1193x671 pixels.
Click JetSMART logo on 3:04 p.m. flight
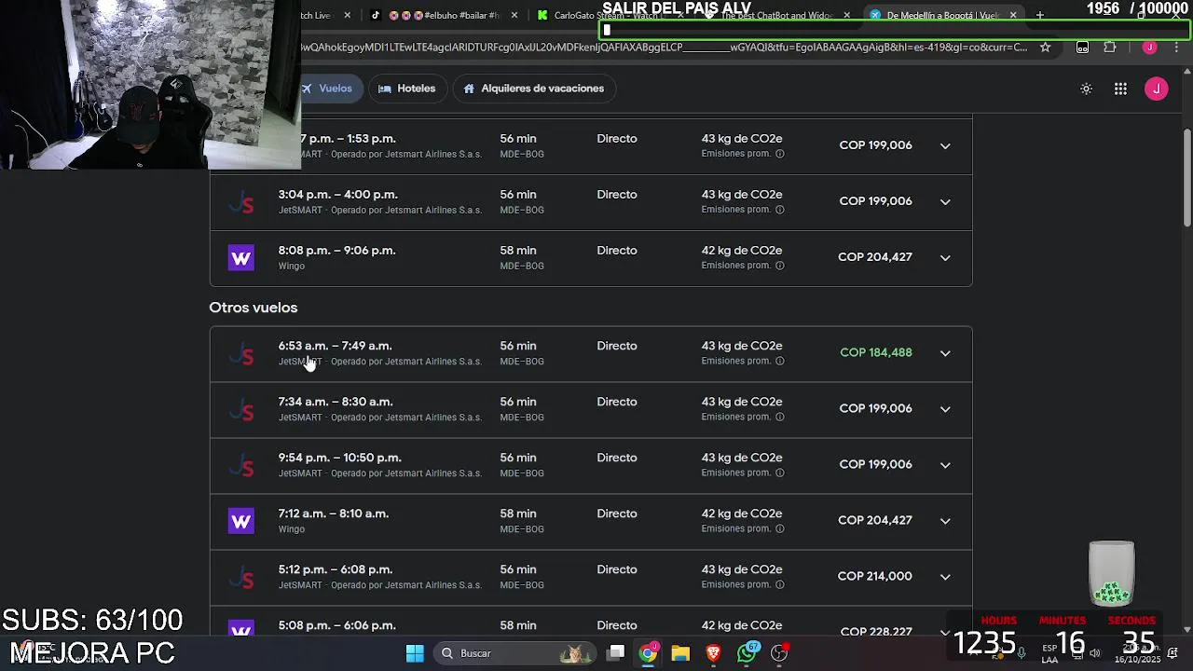click(241, 202)
